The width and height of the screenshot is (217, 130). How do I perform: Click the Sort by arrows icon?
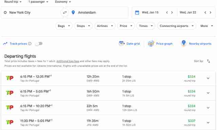[x=209, y=61]
